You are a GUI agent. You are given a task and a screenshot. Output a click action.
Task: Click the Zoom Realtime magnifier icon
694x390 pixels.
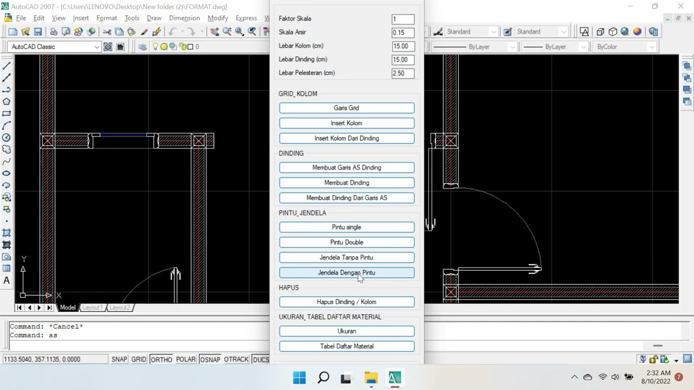point(227,32)
